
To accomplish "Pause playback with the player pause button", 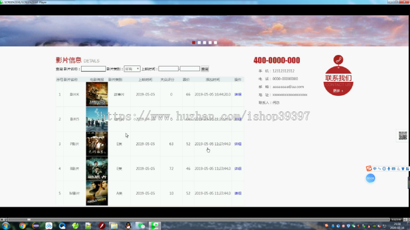I will point(2,220).
